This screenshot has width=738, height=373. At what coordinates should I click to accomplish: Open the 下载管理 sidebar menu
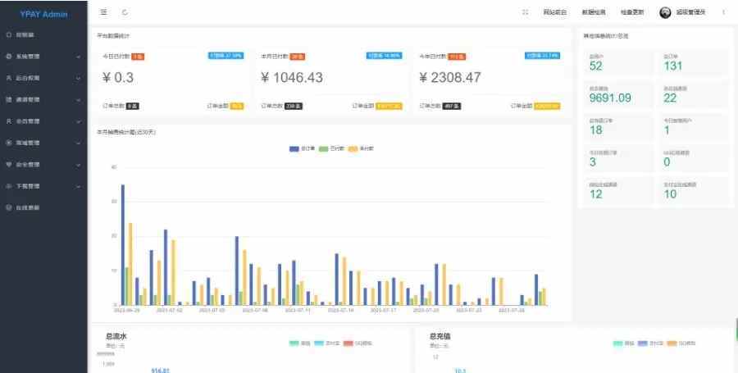[43, 186]
